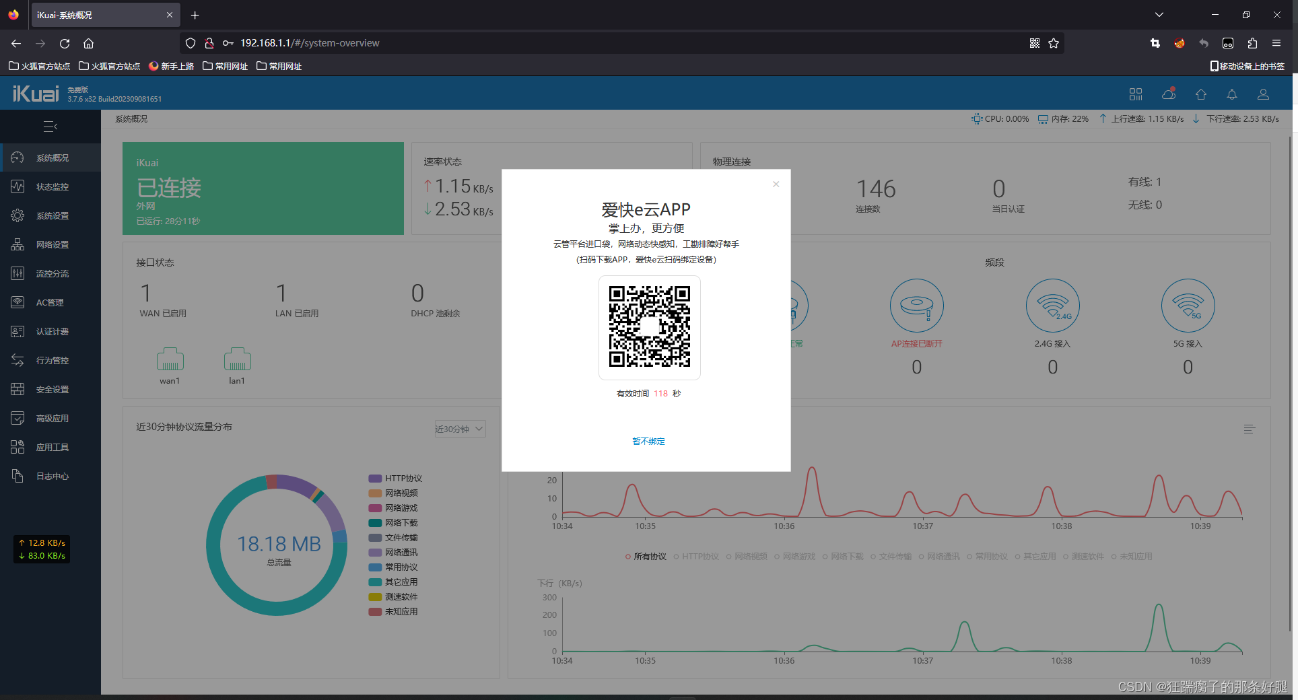Select 所有协议 line chart series
This screenshot has height=700, width=1298.
coord(646,557)
